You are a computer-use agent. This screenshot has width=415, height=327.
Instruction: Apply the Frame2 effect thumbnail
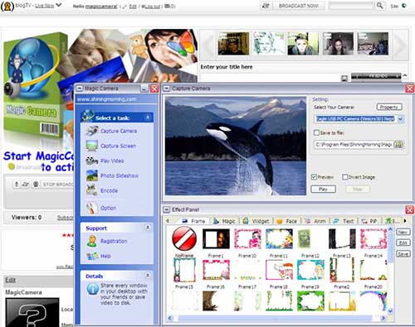[342, 270]
